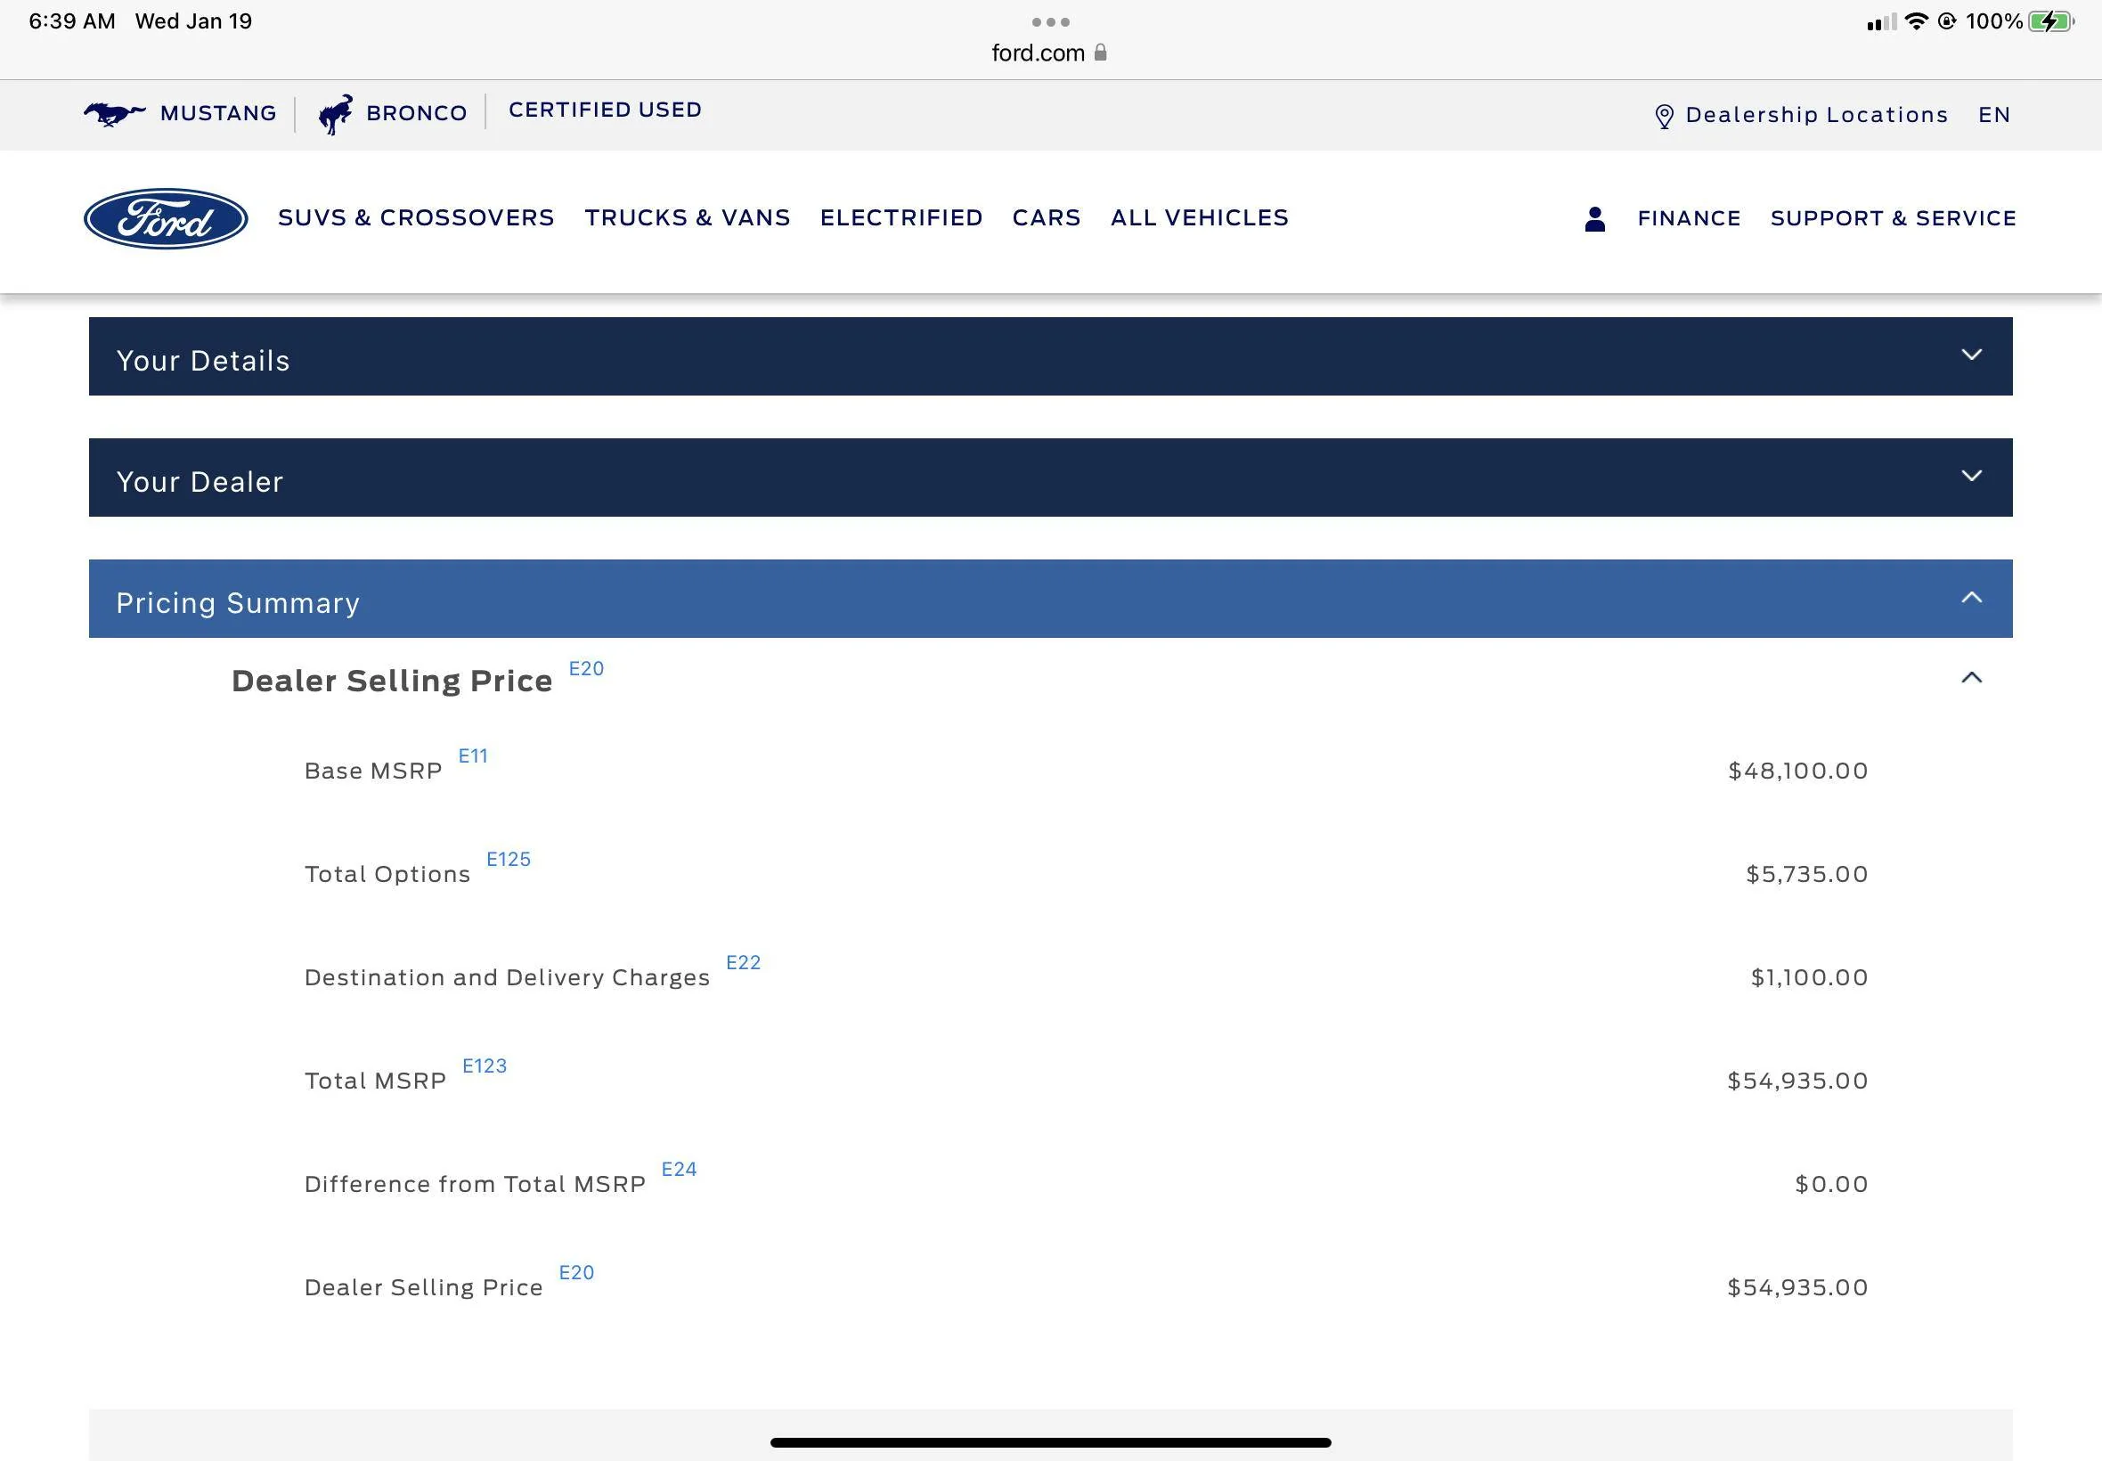Click the Dealer Selling Price row amount
The width and height of the screenshot is (2102, 1461).
pos(1798,1288)
